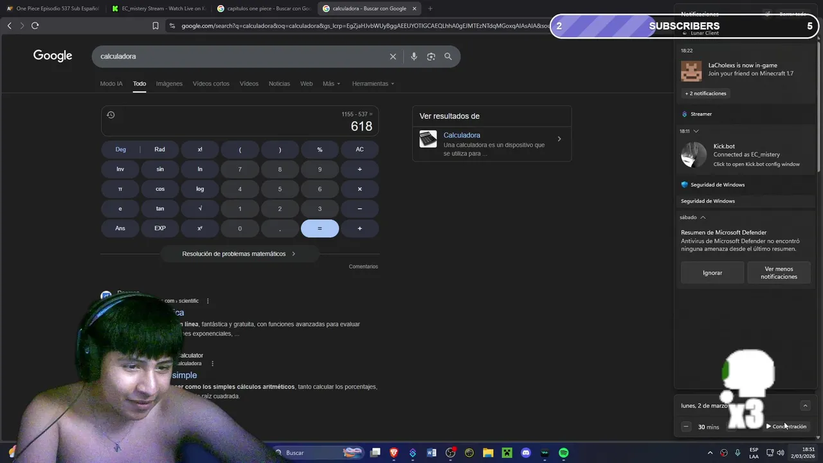Click the 618 calculator result display
The width and height of the screenshot is (823, 463).
coord(361,126)
